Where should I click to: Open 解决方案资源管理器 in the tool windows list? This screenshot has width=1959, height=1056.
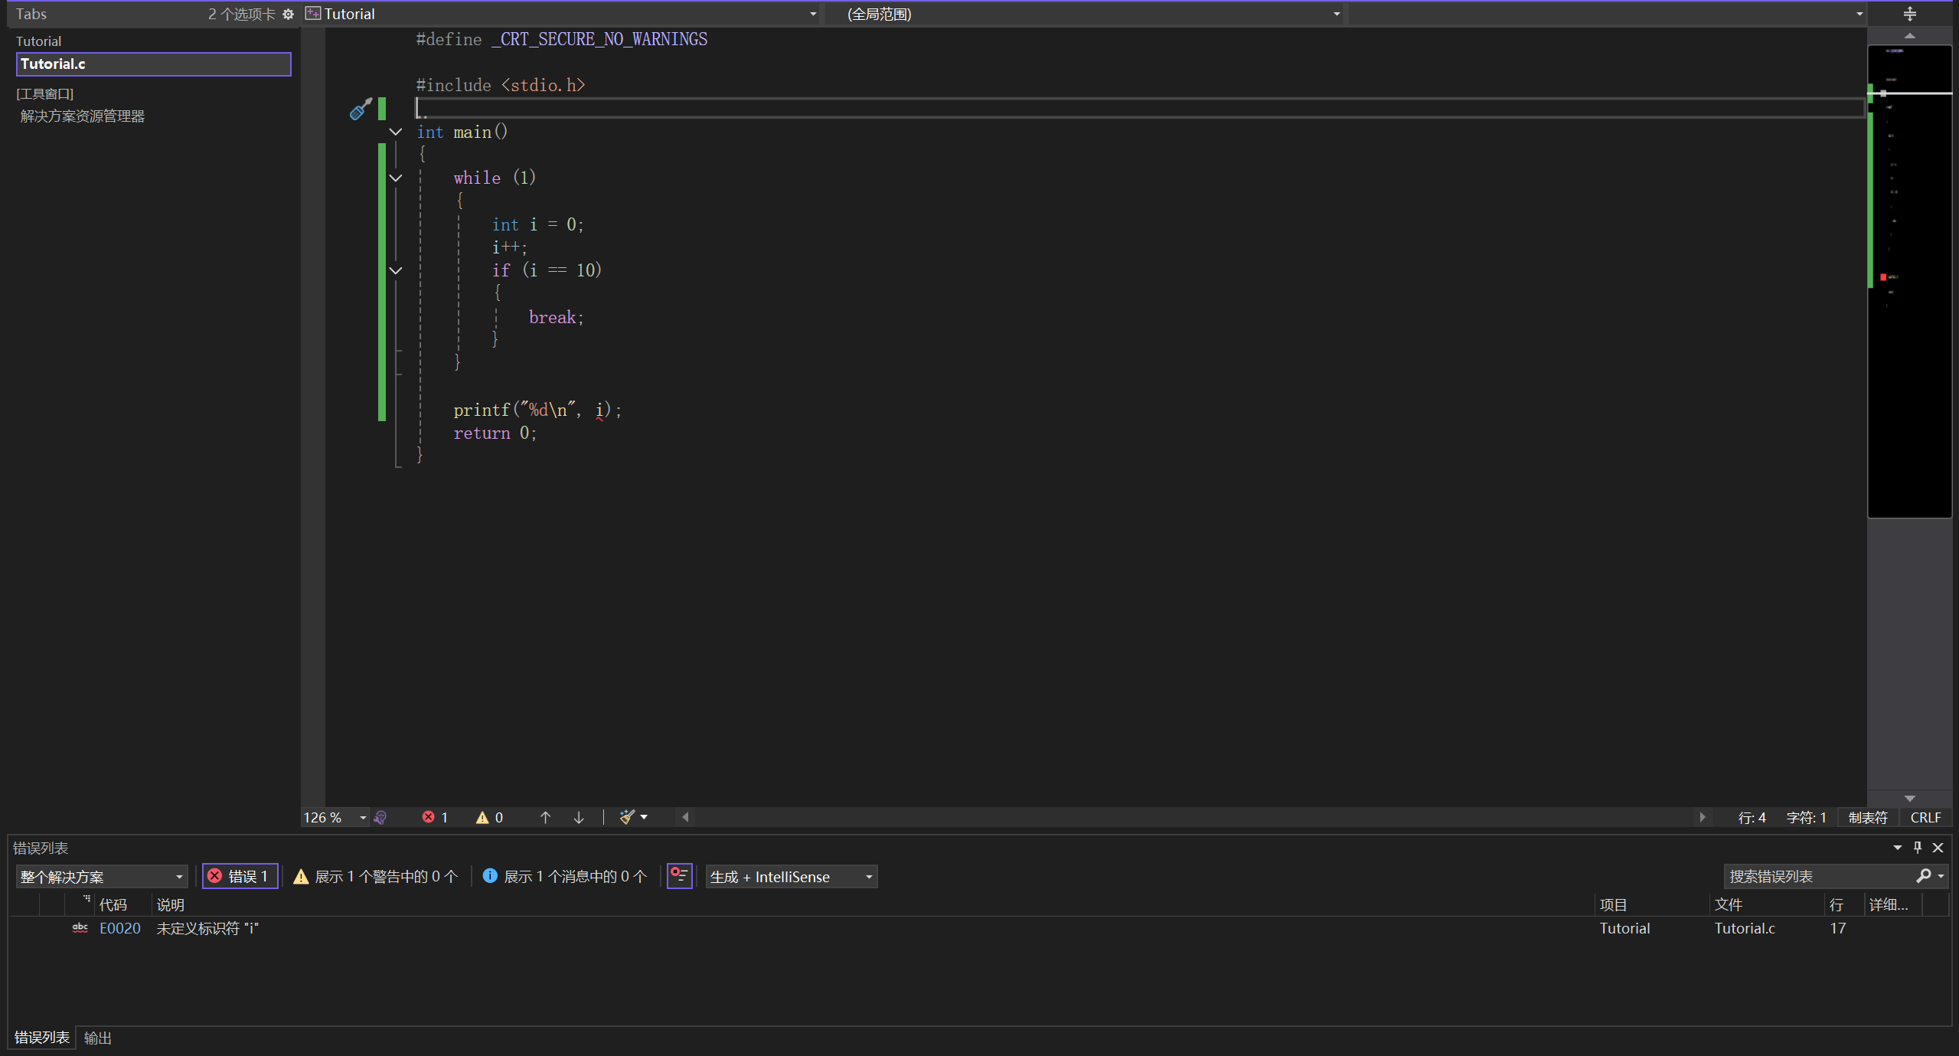[x=83, y=116]
